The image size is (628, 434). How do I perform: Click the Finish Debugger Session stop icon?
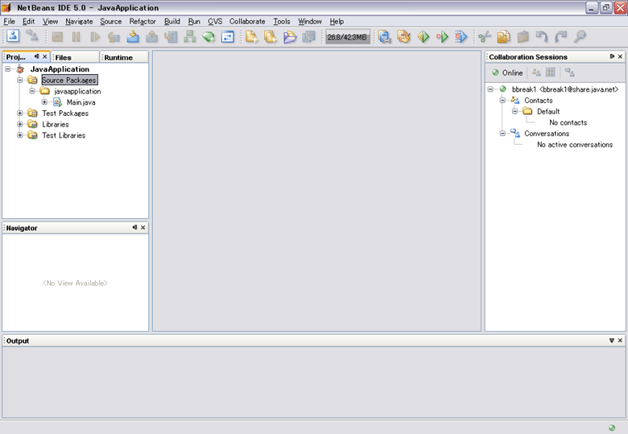[x=57, y=37]
